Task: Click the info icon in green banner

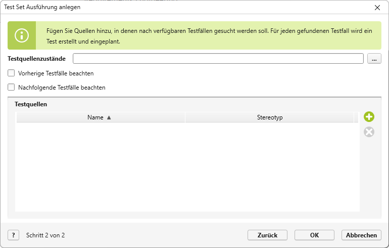Action: 22,35
